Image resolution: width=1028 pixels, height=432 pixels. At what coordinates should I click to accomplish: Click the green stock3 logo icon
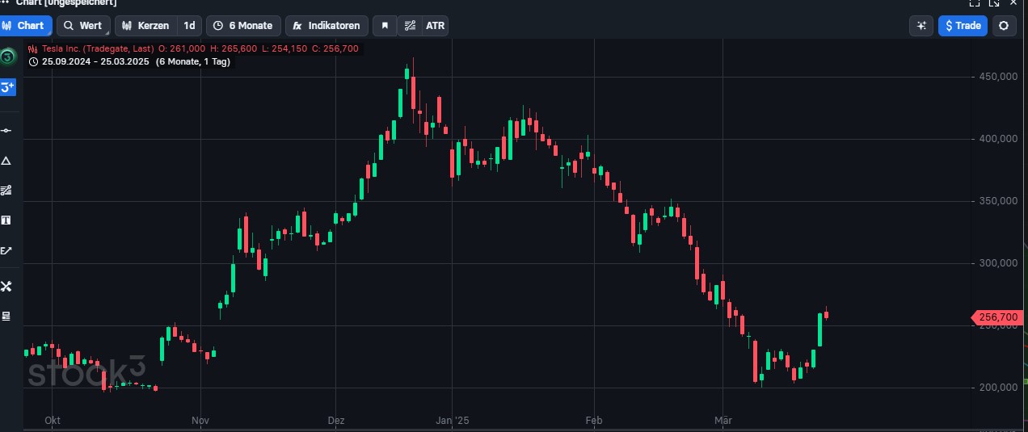[7, 57]
